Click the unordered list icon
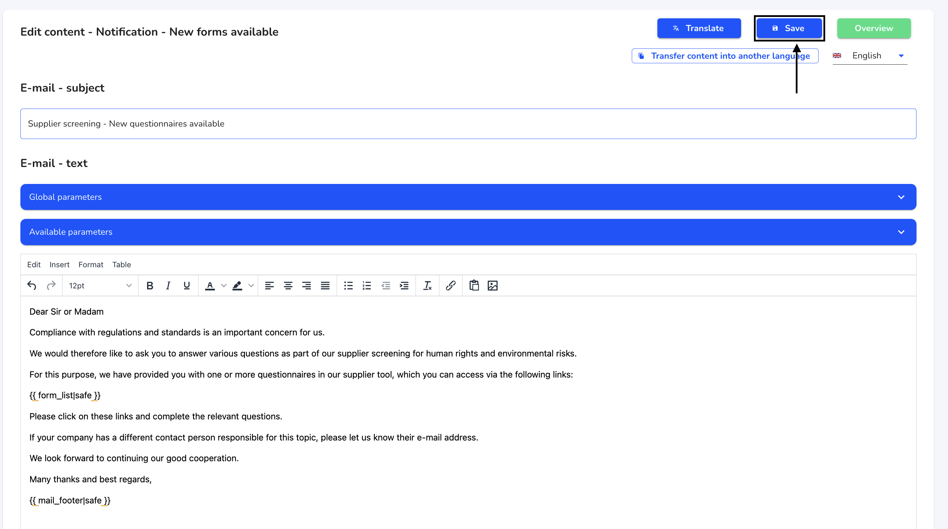948x529 pixels. [x=348, y=285]
